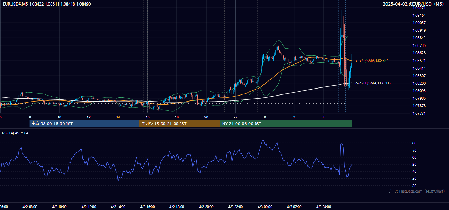This screenshot has height=210, width=449.
Task: Click price scale value 1.08307
Action: pyautogui.click(x=419, y=76)
